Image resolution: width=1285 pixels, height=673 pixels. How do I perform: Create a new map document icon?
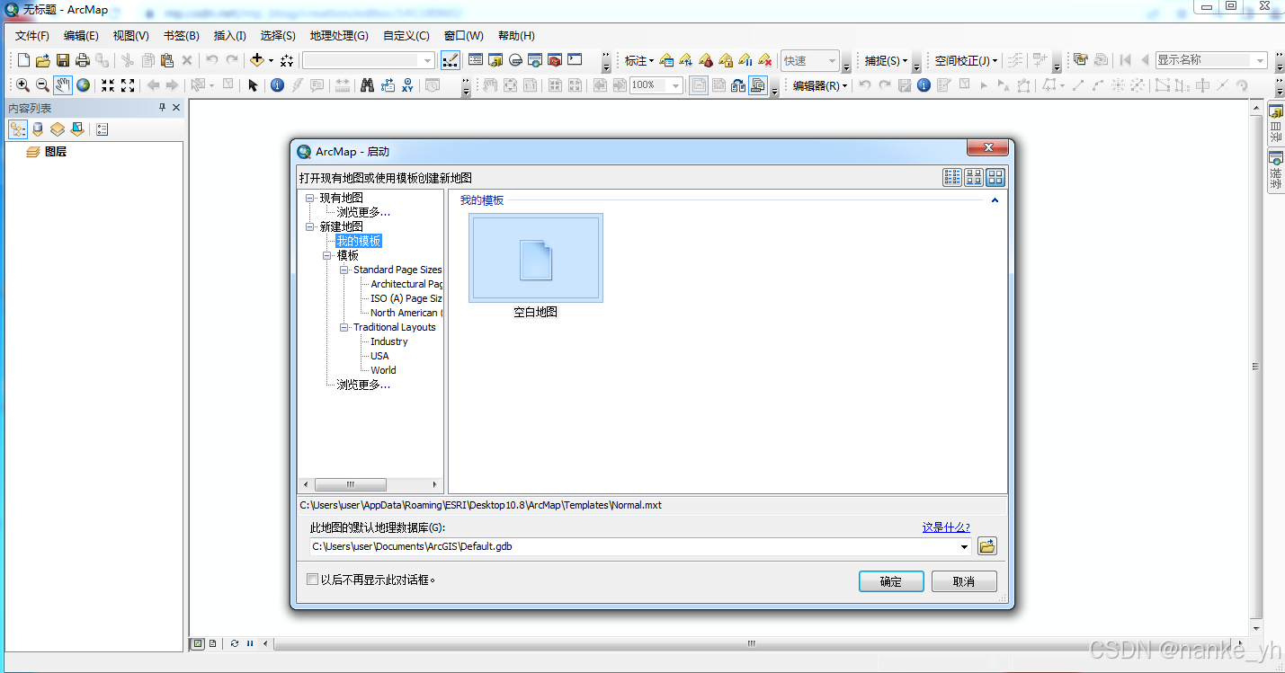point(23,60)
